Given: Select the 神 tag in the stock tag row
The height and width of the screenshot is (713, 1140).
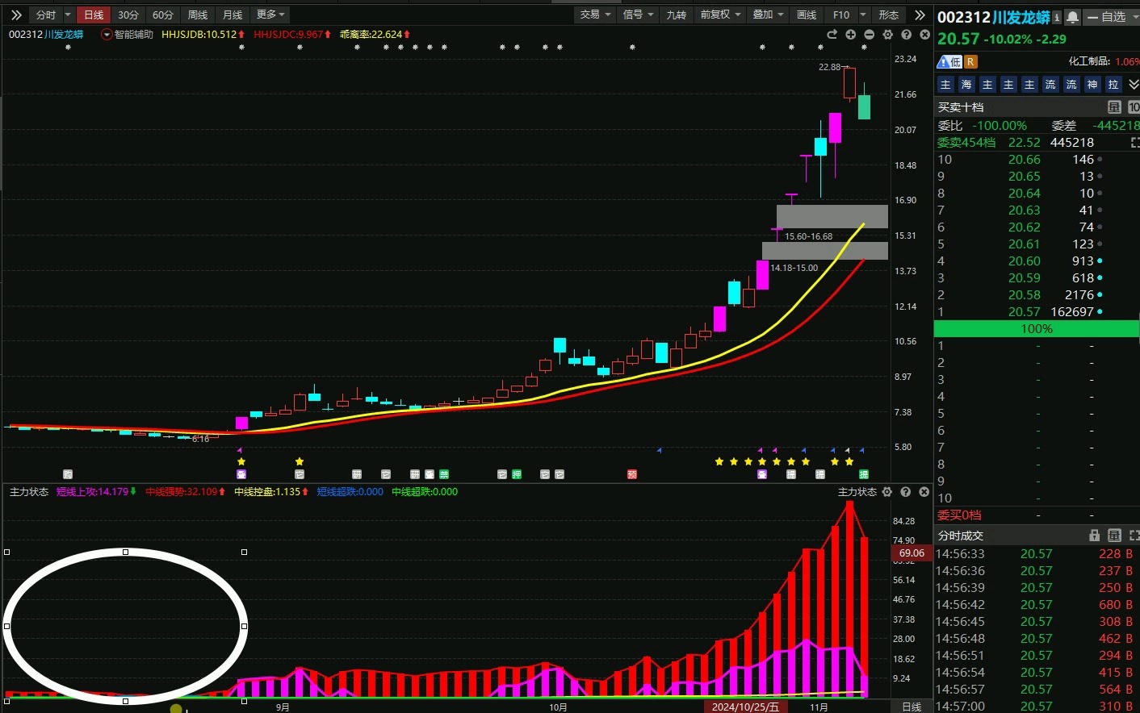Looking at the screenshot, I should click(1092, 85).
